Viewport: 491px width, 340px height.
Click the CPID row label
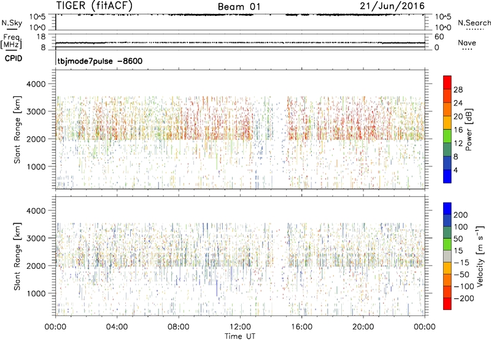(x=14, y=58)
